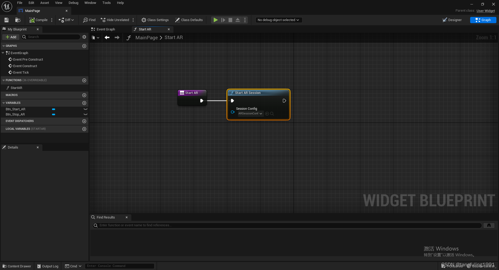The image size is (499, 270).
Task: Select the StartAR function
Action: coord(16,88)
